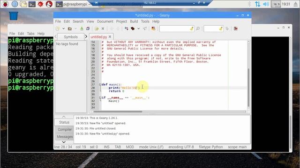Collapse the def main() fold marker
The width and height of the screenshot is (300, 168).
pyautogui.click(x=100, y=84)
